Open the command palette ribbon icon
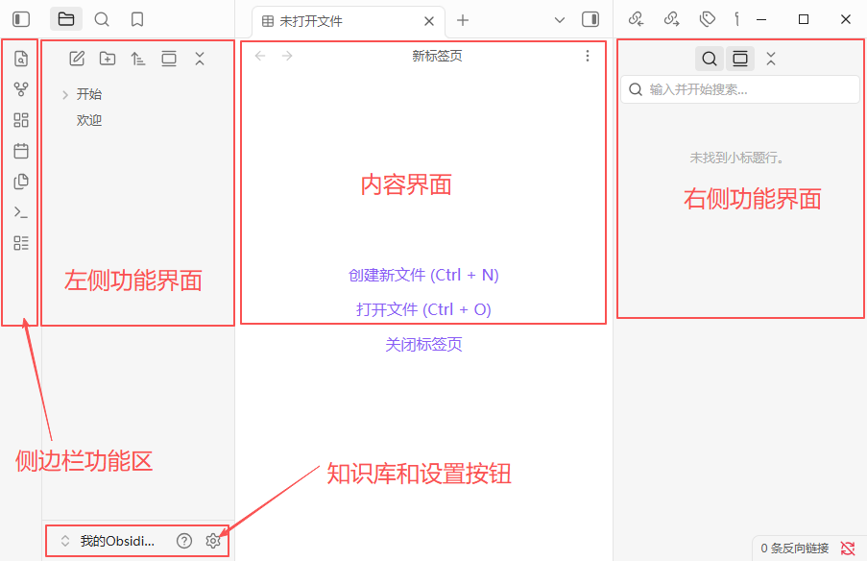The image size is (867, 561). [x=21, y=212]
